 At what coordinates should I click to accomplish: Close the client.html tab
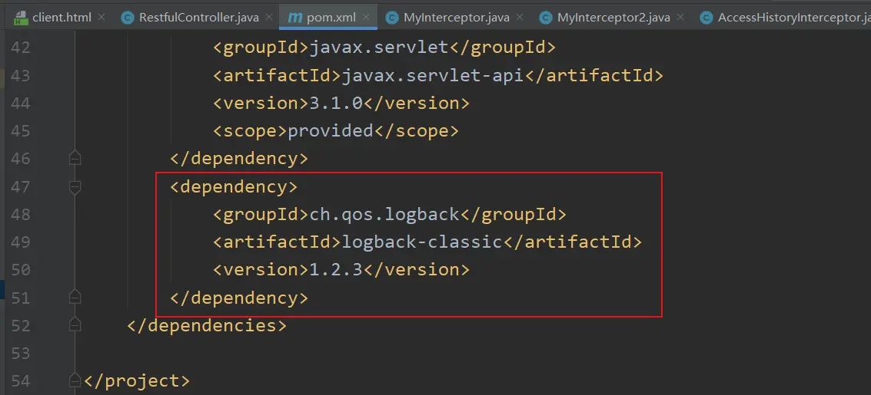101,17
